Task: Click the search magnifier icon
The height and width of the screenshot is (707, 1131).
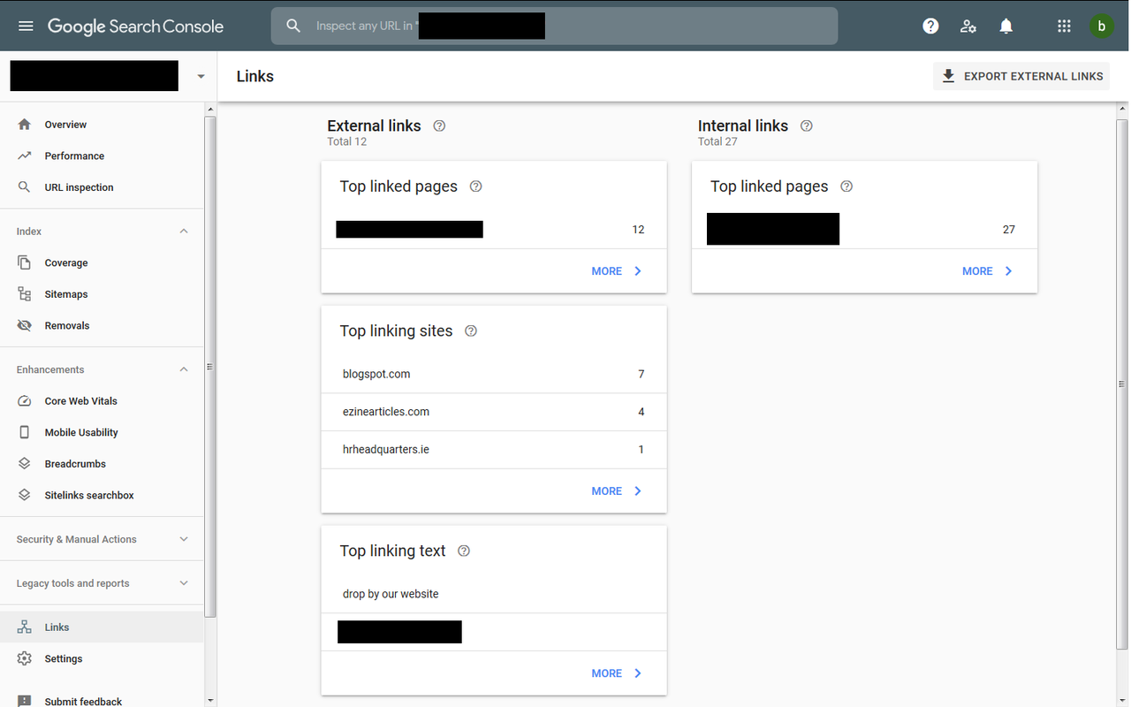Action: point(293,27)
